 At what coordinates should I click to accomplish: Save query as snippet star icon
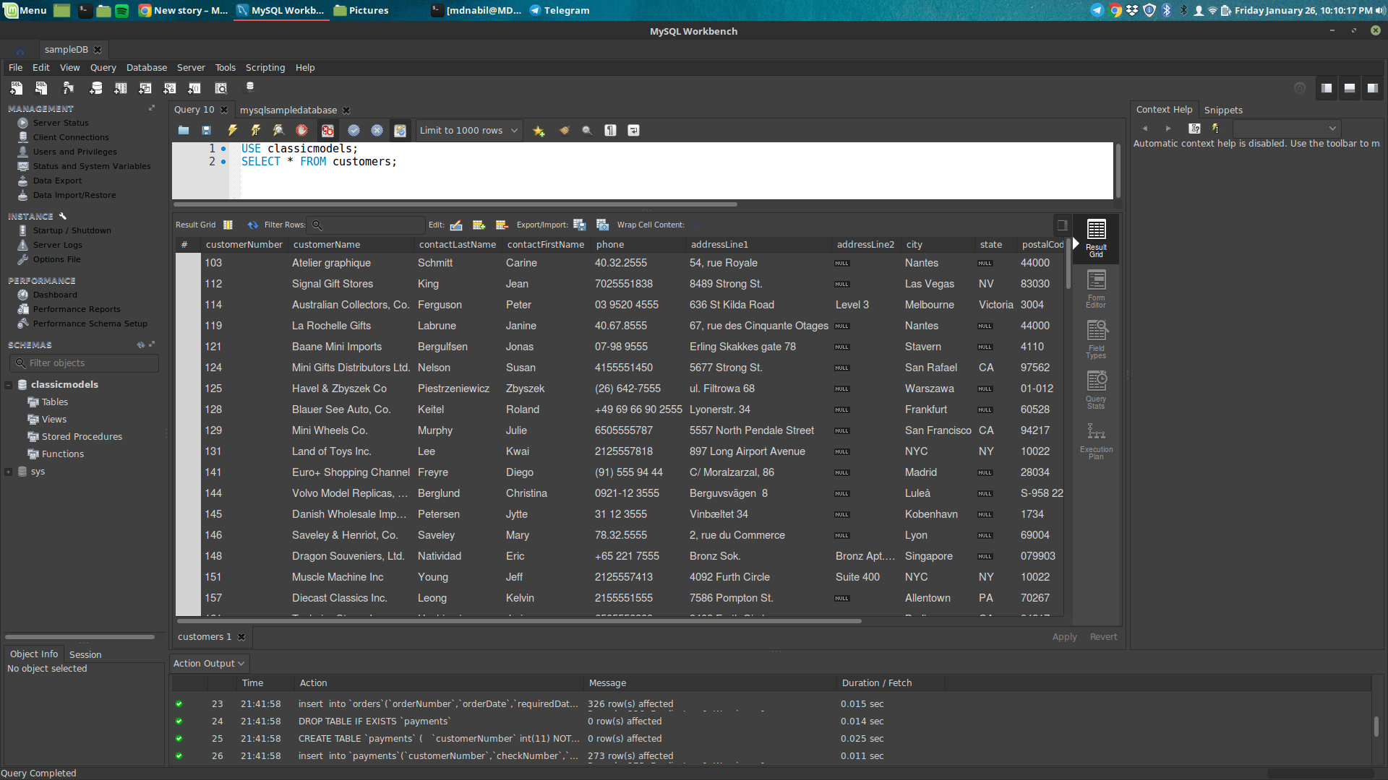(539, 131)
